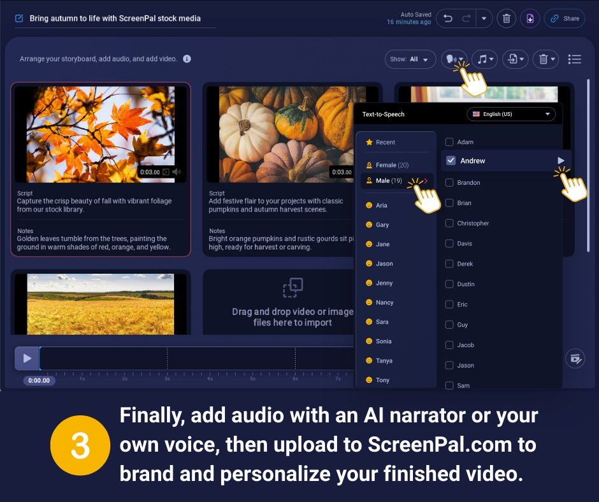The height and width of the screenshot is (502, 599).
Task: Click speaker icon on foliage clip
Action: (177, 172)
